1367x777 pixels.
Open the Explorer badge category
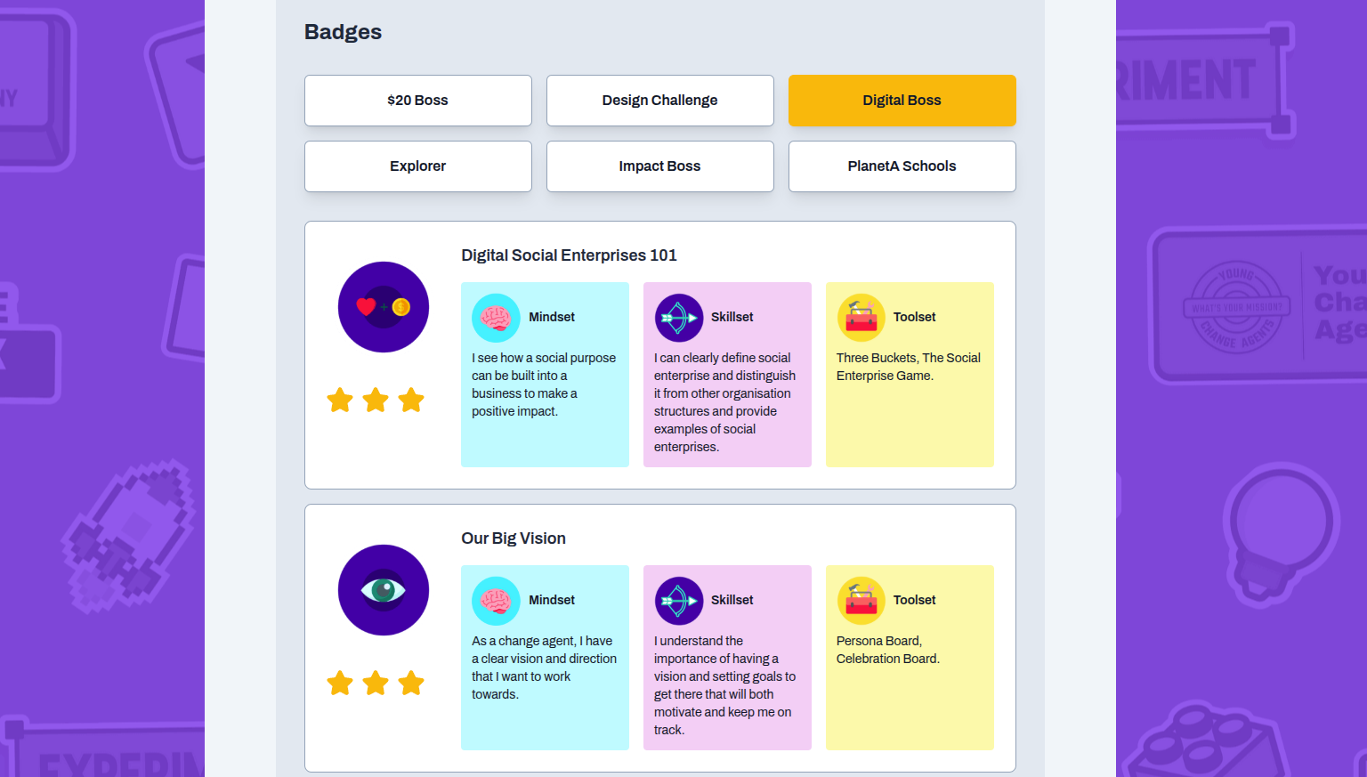[418, 166]
